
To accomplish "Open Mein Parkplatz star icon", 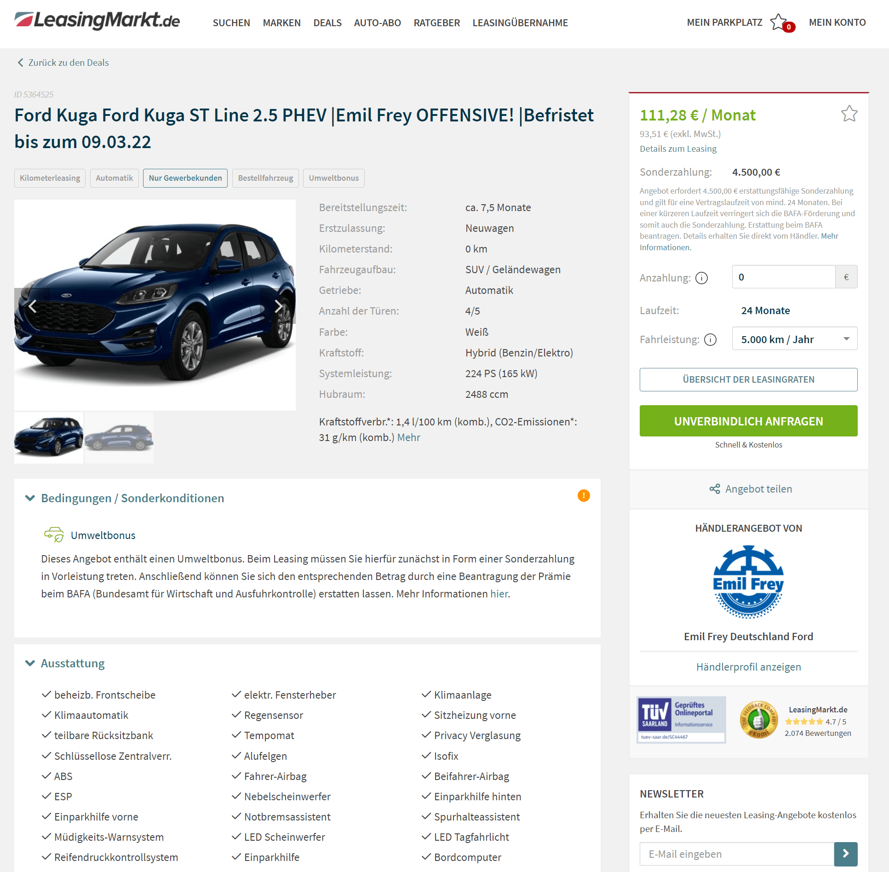I will [x=779, y=22].
